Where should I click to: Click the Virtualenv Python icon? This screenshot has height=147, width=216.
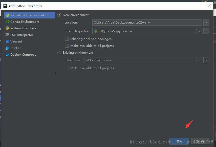click(x=7, y=15)
